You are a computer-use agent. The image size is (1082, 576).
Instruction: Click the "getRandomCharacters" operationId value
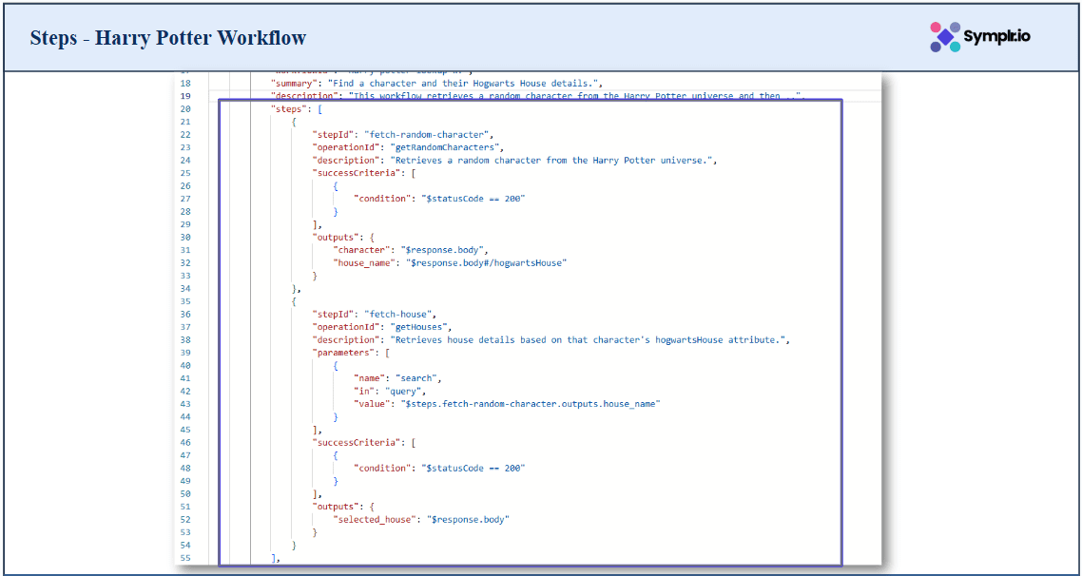click(x=442, y=147)
